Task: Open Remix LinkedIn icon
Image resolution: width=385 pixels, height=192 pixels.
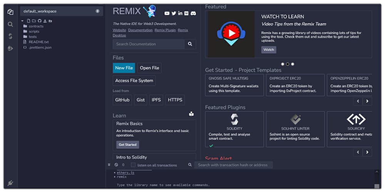Action: [180, 13]
